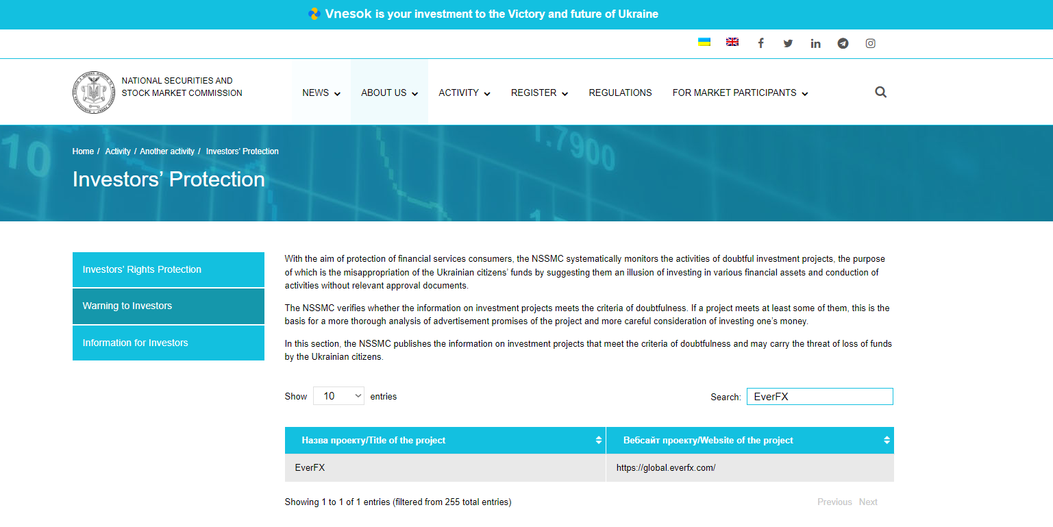Open the Telegram channel icon
This screenshot has width=1053, height=527.
pos(843,43)
